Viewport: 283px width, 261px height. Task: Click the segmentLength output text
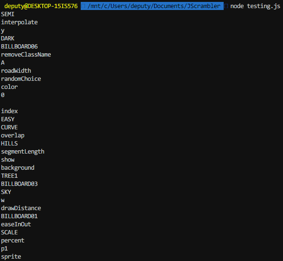pyautogui.click(x=23, y=152)
